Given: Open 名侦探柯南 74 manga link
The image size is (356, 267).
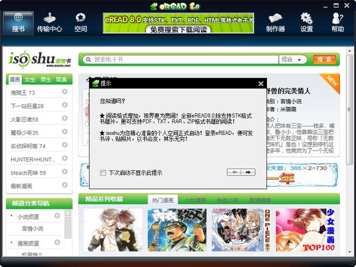Looking at the screenshot, I should point(28,146).
